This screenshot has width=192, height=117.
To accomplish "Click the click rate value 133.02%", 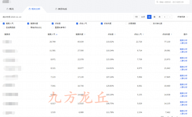I will (110, 42).
